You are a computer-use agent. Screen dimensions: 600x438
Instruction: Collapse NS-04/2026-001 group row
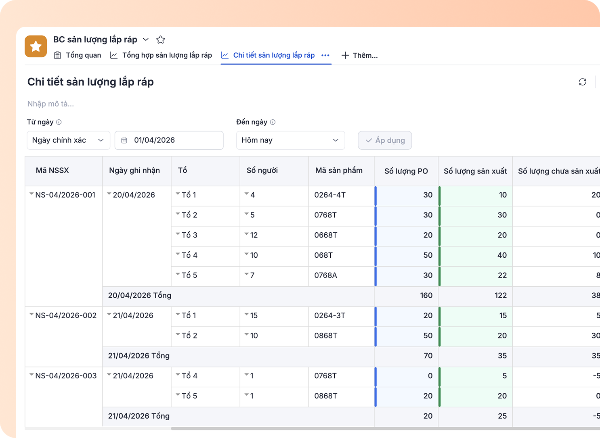click(31, 194)
